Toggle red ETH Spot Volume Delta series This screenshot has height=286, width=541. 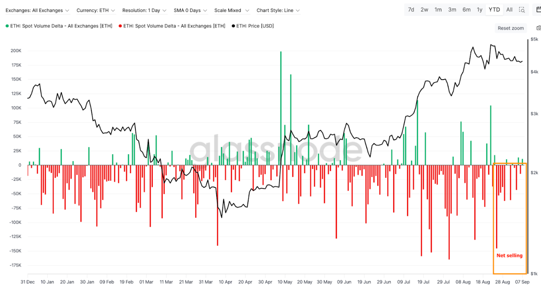[x=172, y=26]
